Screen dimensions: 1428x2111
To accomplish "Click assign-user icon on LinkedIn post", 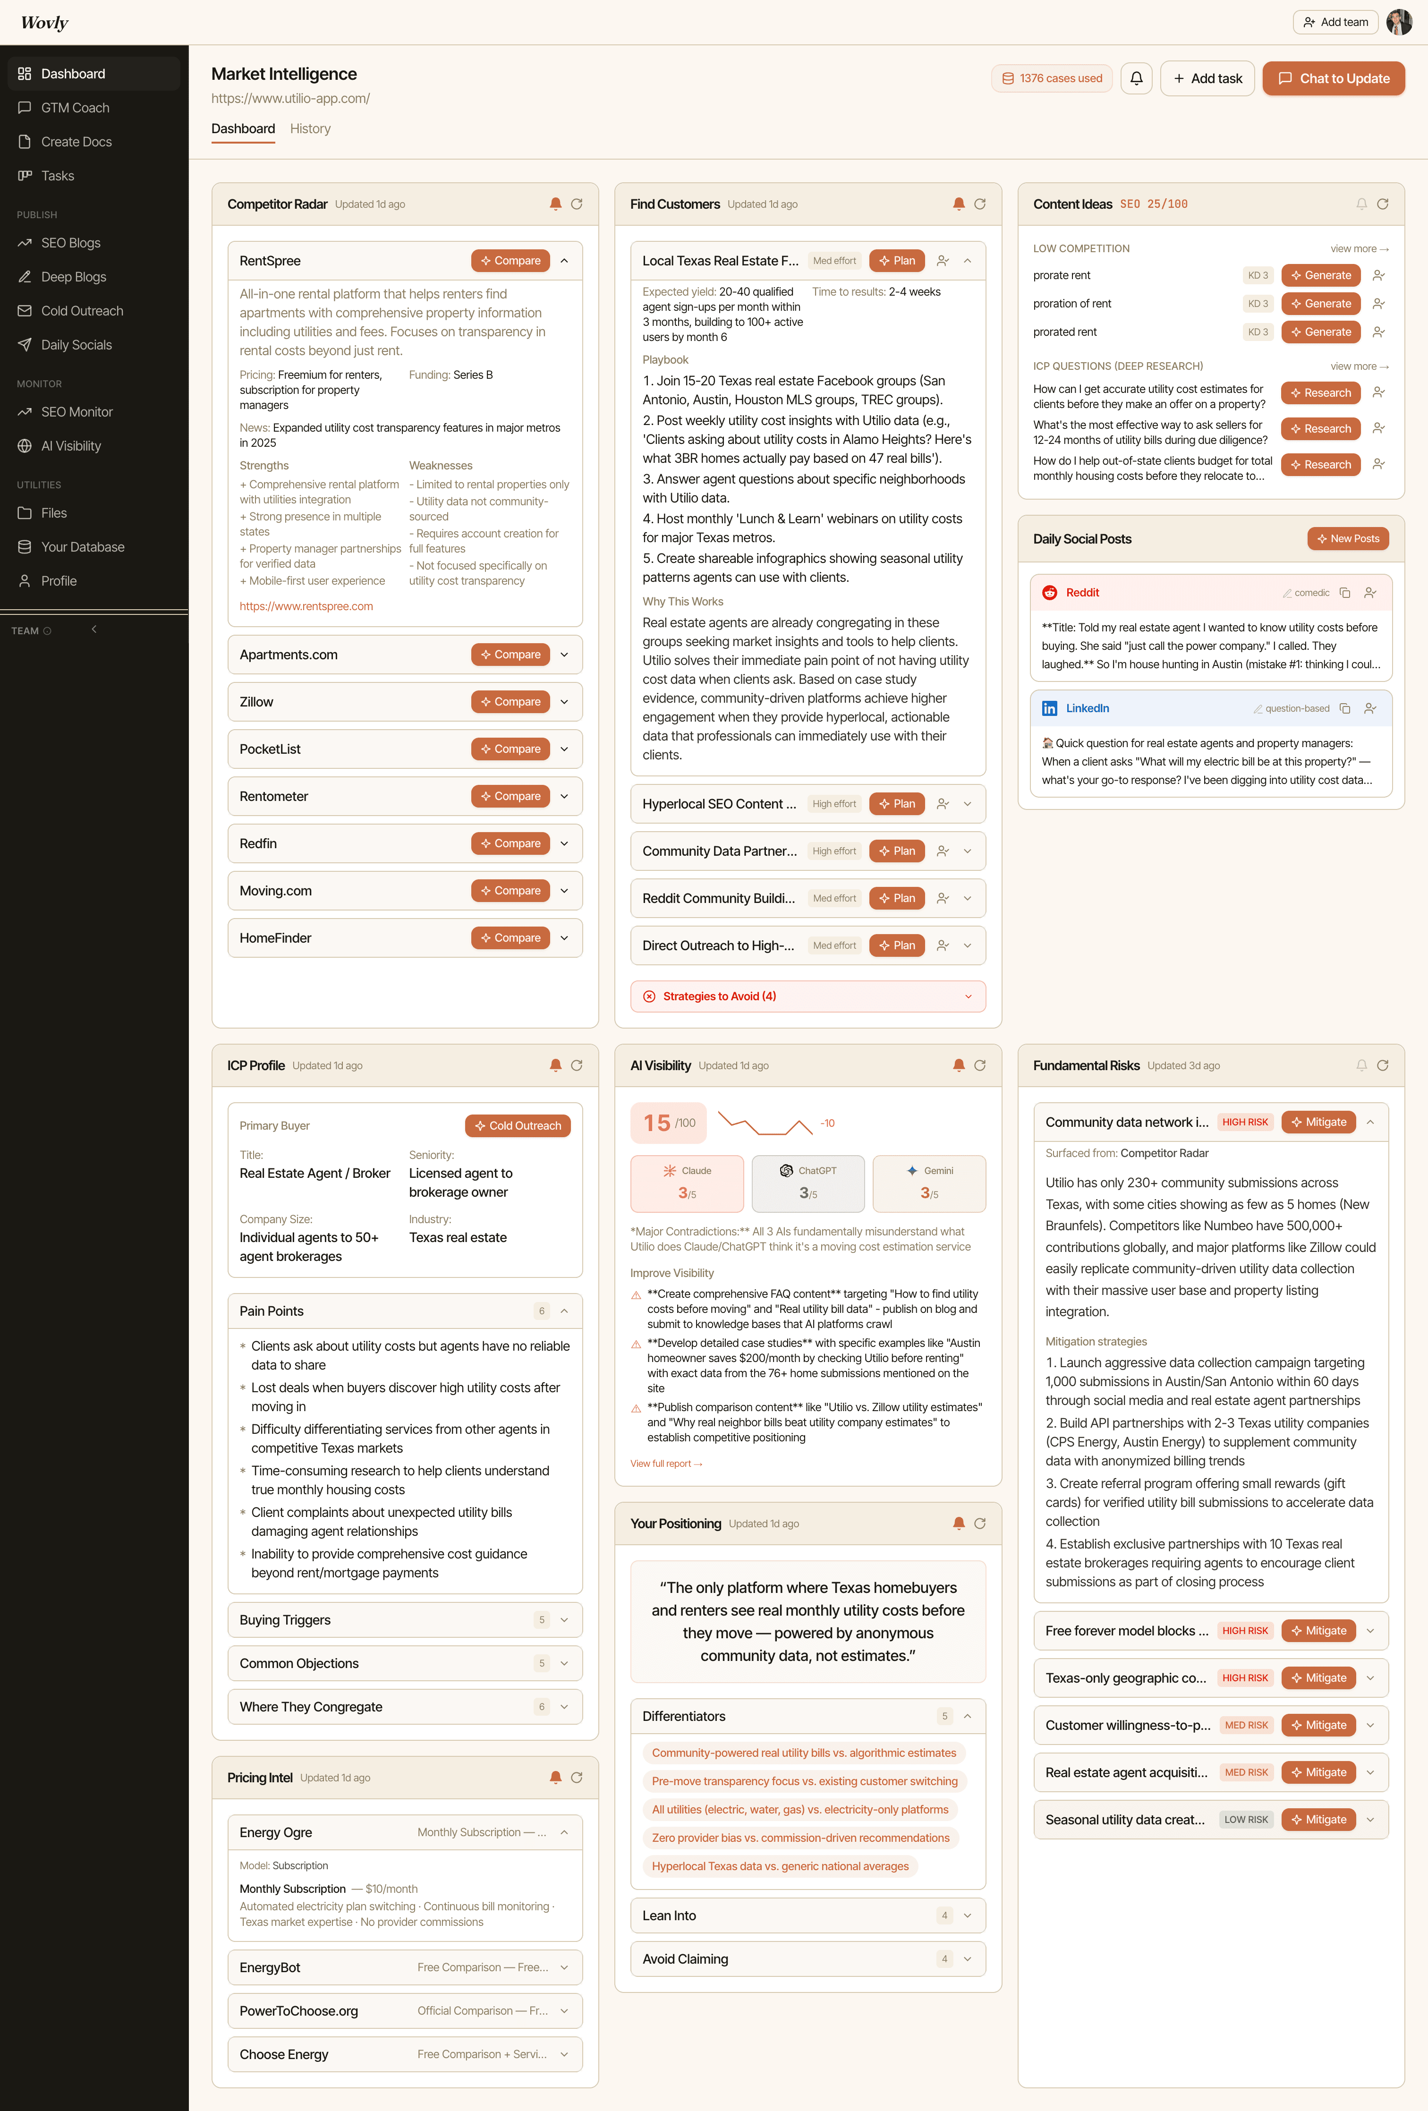I will [1371, 708].
